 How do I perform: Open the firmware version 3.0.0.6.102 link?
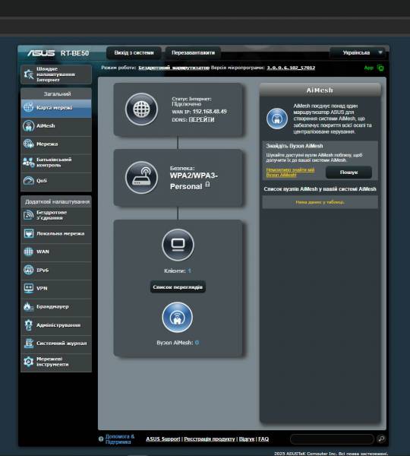coord(291,68)
